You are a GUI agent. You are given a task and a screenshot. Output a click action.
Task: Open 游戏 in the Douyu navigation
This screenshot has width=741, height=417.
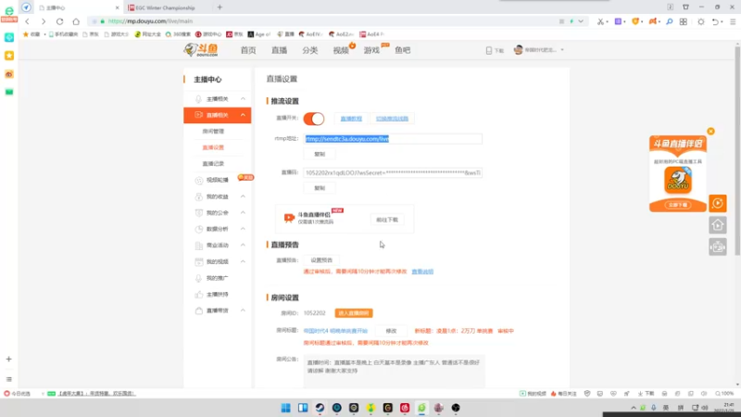coord(371,50)
